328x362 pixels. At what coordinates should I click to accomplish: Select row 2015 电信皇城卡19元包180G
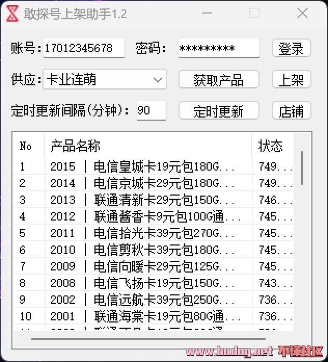pos(153,166)
